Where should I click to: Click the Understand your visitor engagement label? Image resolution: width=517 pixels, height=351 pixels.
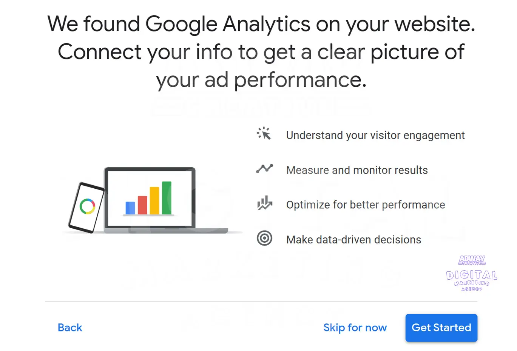pos(375,135)
